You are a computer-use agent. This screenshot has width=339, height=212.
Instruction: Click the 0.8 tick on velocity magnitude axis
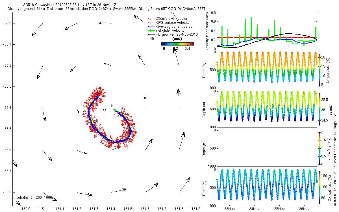[x=213, y=13]
